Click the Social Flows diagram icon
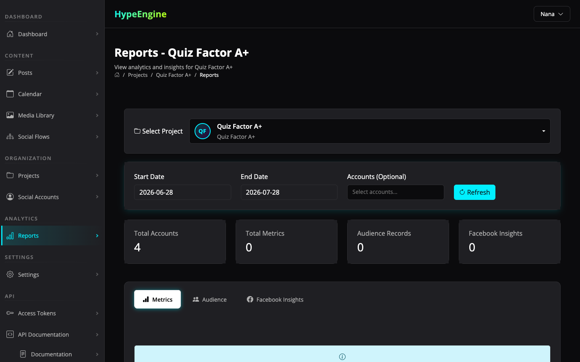 (10, 136)
